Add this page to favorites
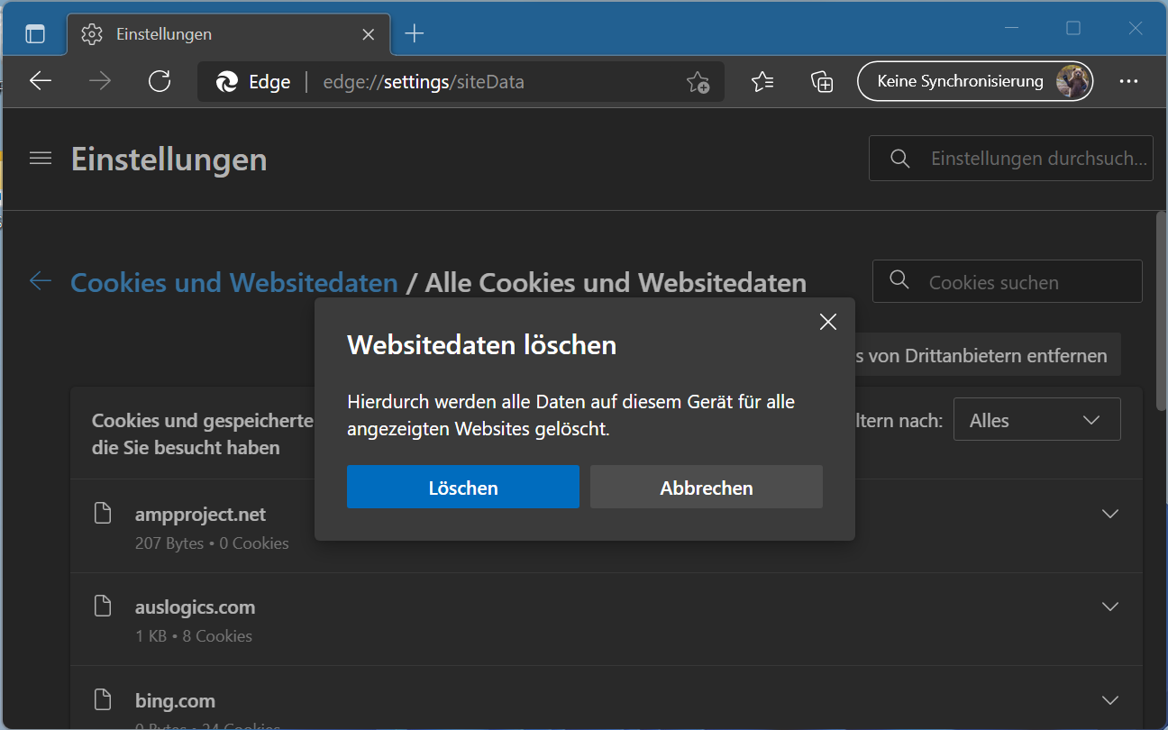Image resolution: width=1168 pixels, height=730 pixels. (698, 83)
